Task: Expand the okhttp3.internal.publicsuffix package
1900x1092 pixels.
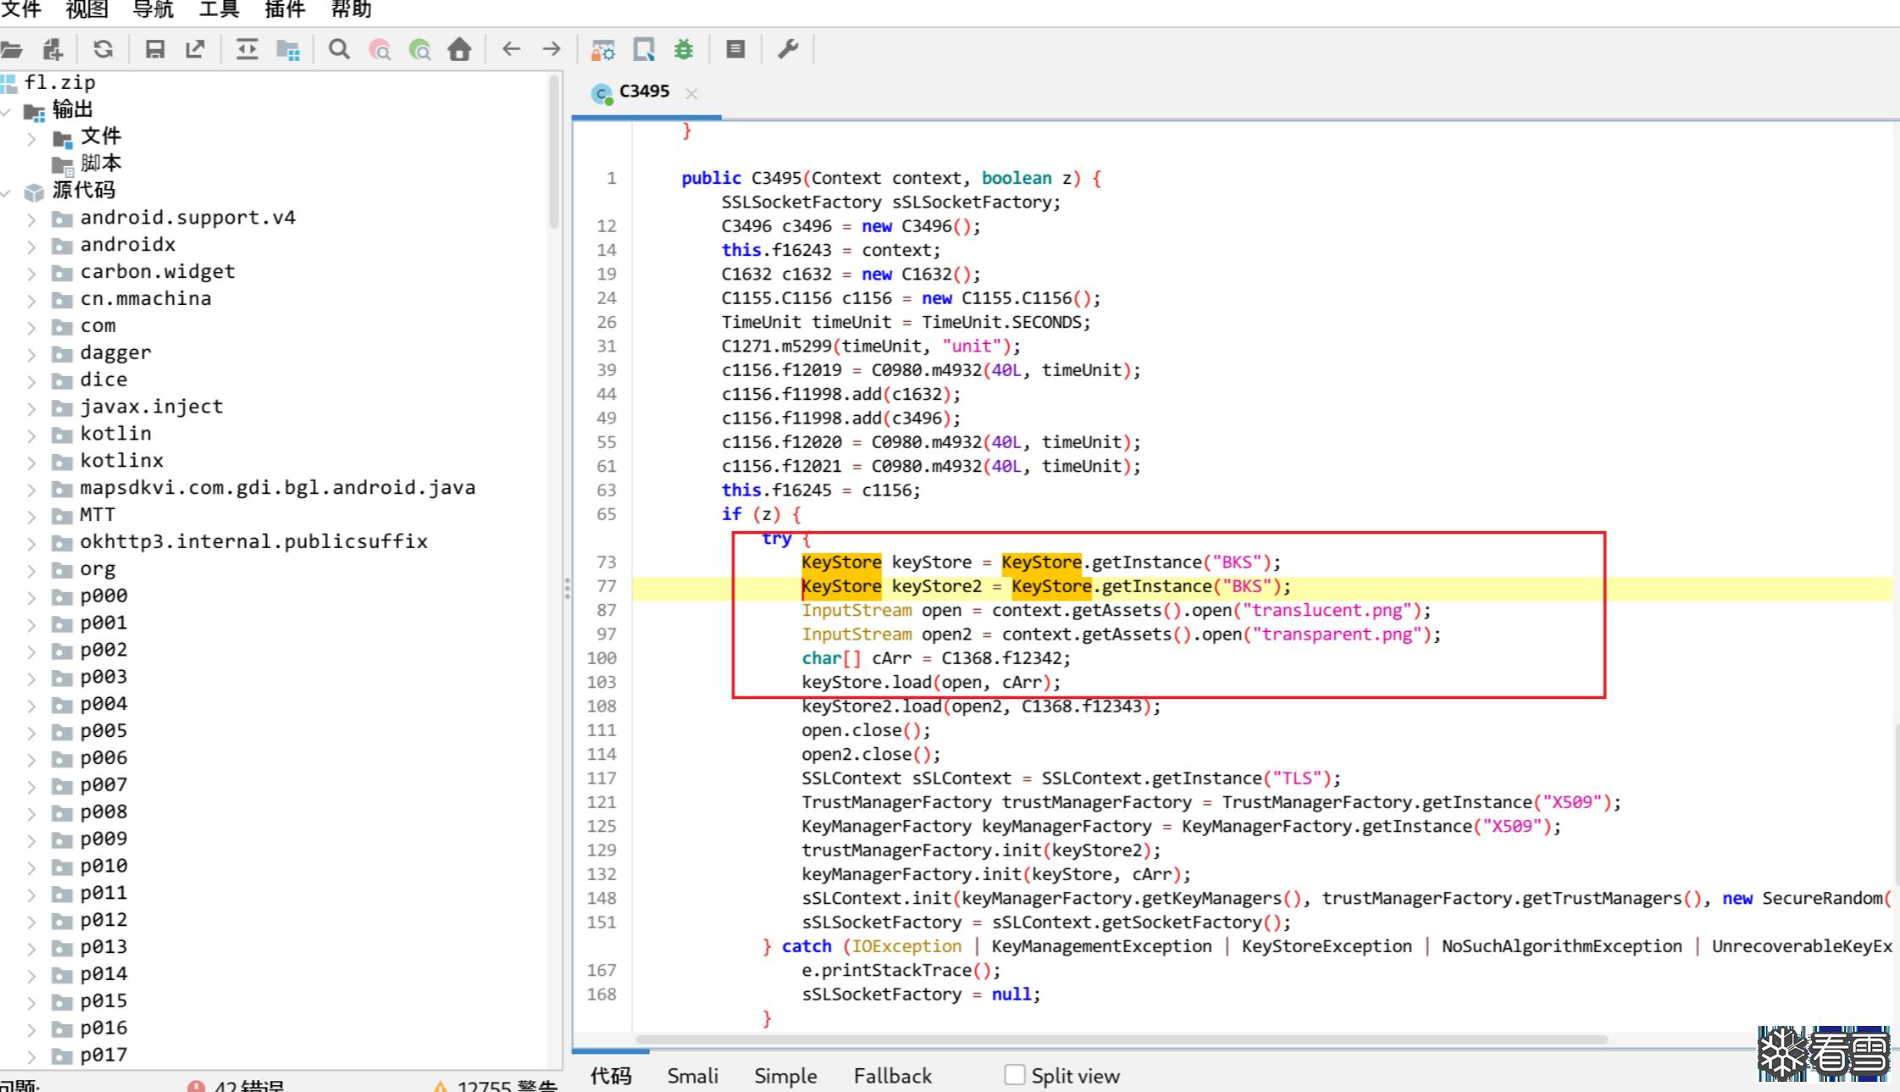Action: (x=31, y=543)
